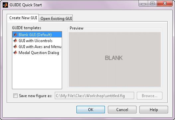Click the icon next to GUI with Uicontrols
Image resolution: width=175 pixels, height=120 pixels.
(x=15, y=41)
